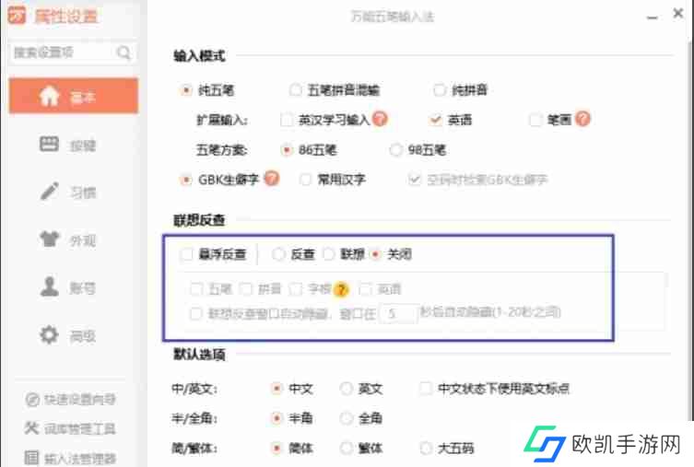694x467 pixels.
Task: Minimize the settings window
Action: tap(652, 17)
